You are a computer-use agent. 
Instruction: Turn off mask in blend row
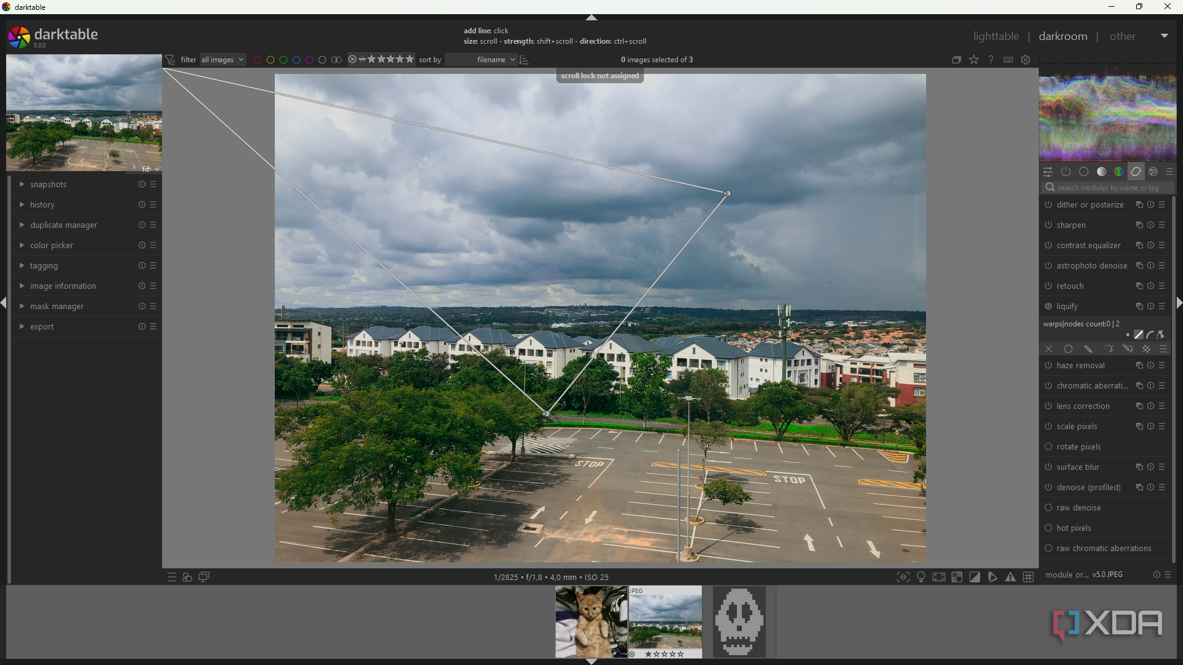(1049, 349)
